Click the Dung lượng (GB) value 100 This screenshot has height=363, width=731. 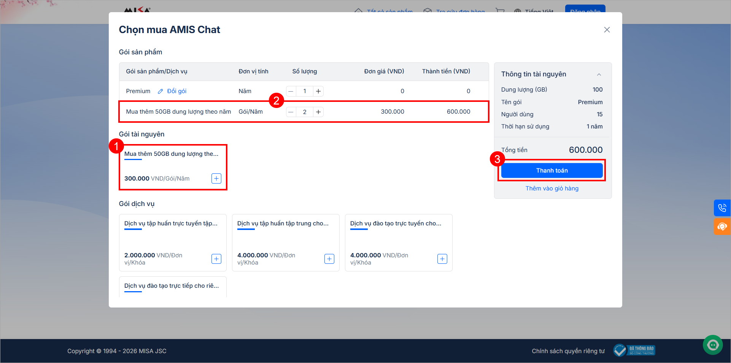coord(598,90)
